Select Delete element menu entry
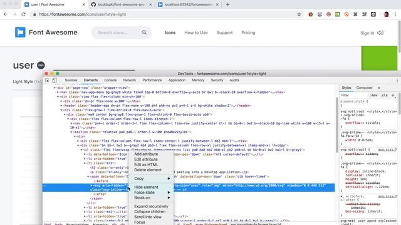The width and height of the screenshot is (401, 225). coord(148,170)
